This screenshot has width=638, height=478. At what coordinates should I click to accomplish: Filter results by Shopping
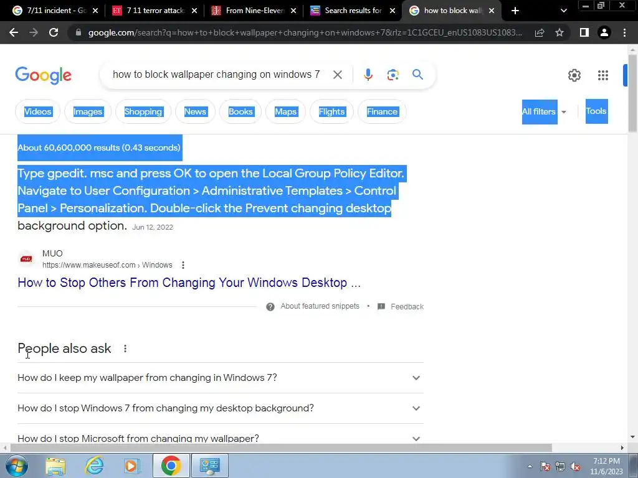click(x=143, y=111)
